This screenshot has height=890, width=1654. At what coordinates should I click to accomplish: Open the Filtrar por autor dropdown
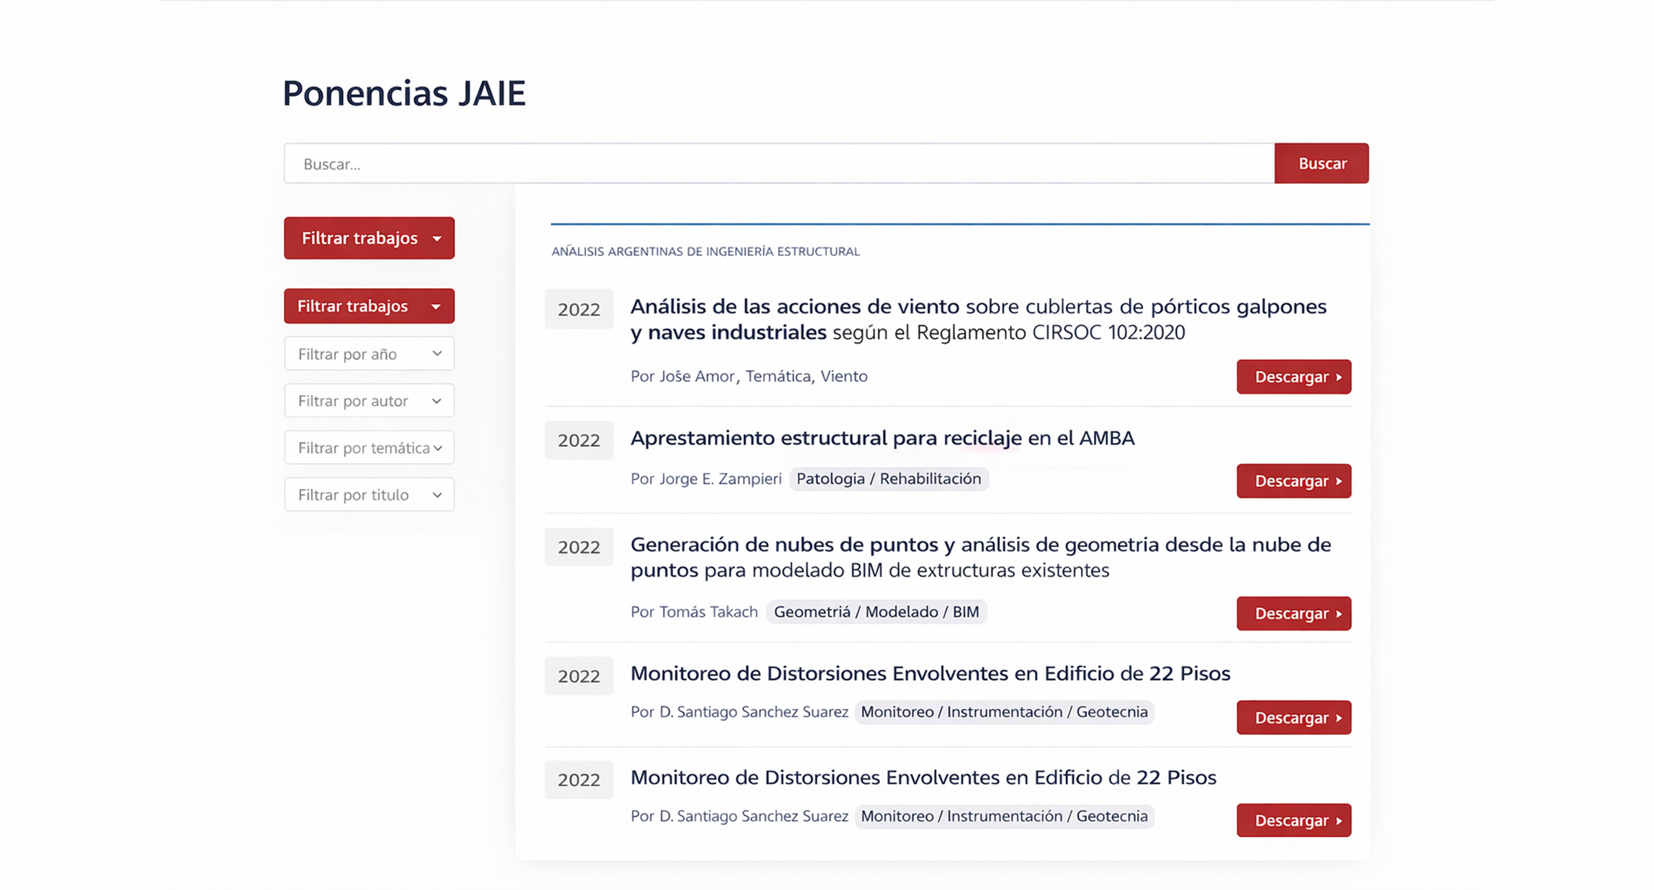click(369, 400)
